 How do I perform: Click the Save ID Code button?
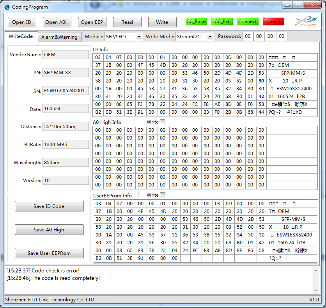(49, 206)
